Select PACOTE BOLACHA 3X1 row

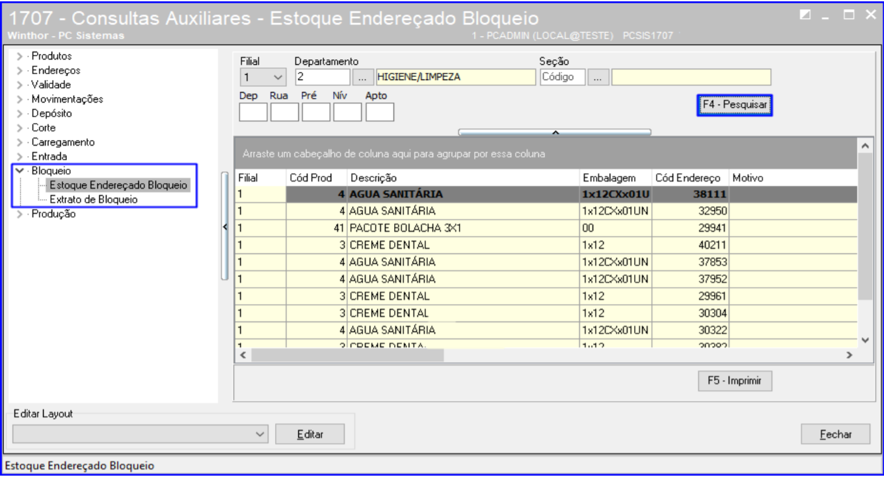[x=546, y=227]
